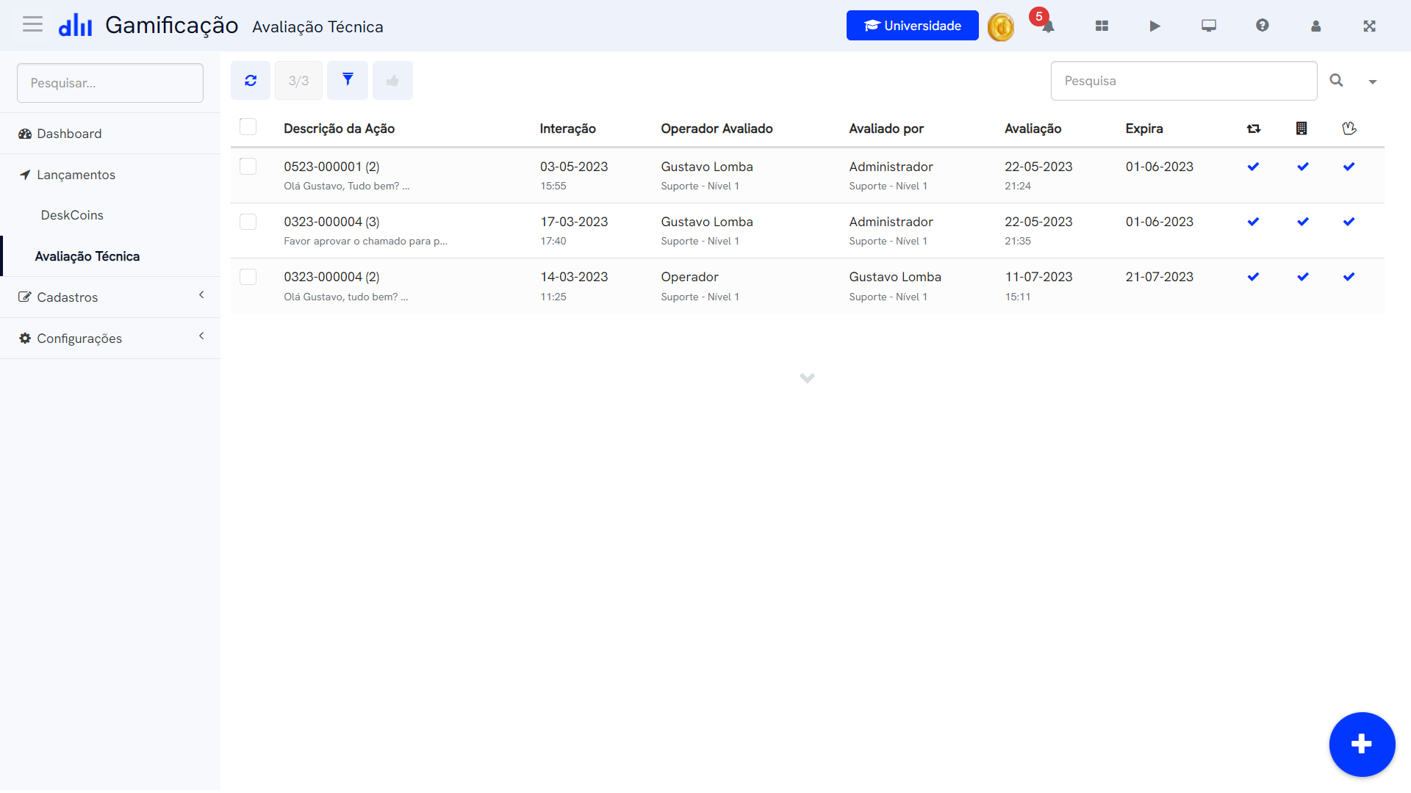Screen dimensions: 1411x793
Task: Open record 0523-000001 (2)
Action: (331, 167)
